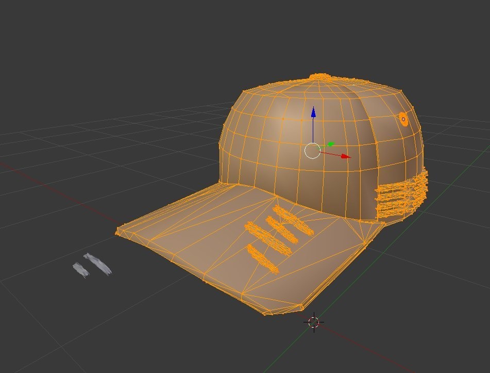Click the adjustable strap mesh at cap back
490x373 pixels.
[401, 194]
